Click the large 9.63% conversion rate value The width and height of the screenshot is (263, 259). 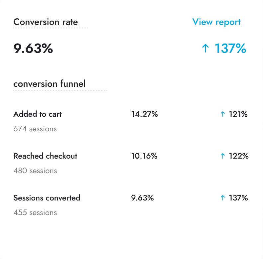(x=33, y=49)
